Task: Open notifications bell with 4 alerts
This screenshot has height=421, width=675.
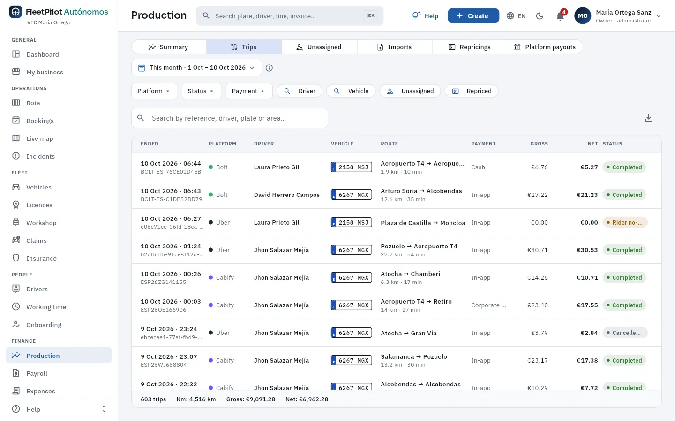Action: (560, 16)
